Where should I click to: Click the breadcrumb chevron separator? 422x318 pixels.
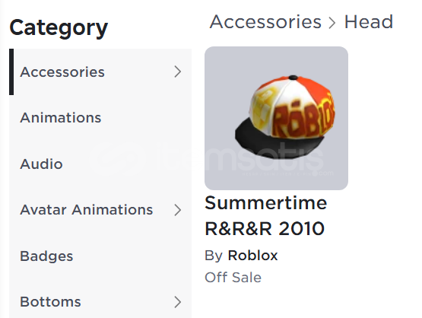(332, 23)
